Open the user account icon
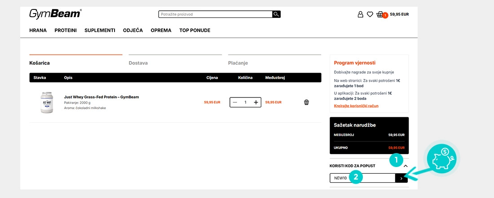 click(360, 14)
